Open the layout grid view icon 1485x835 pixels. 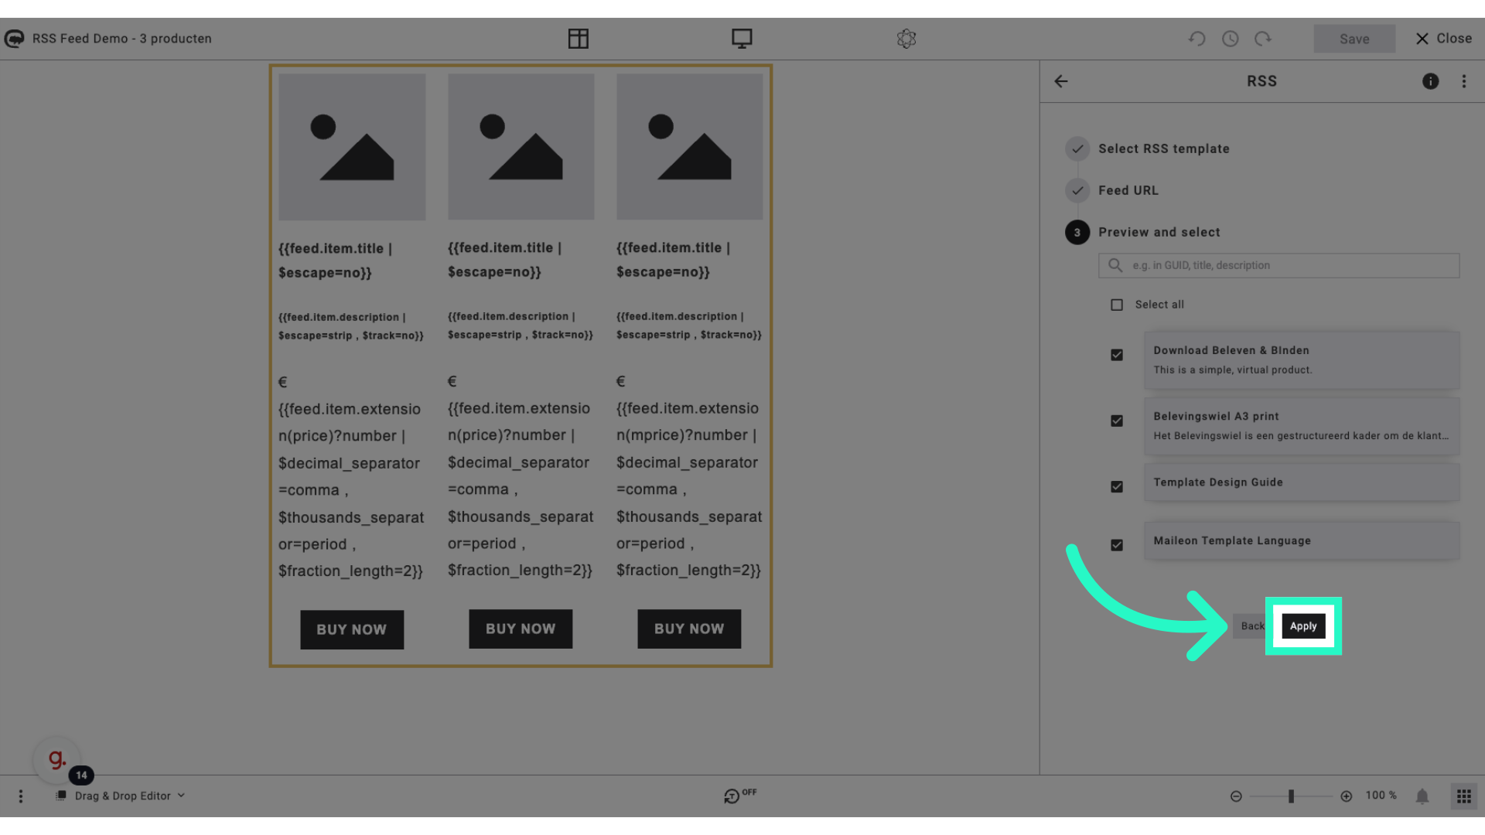pyautogui.click(x=578, y=39)
